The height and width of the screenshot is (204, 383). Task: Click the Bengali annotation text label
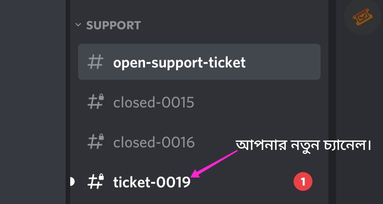click(303, 145)
